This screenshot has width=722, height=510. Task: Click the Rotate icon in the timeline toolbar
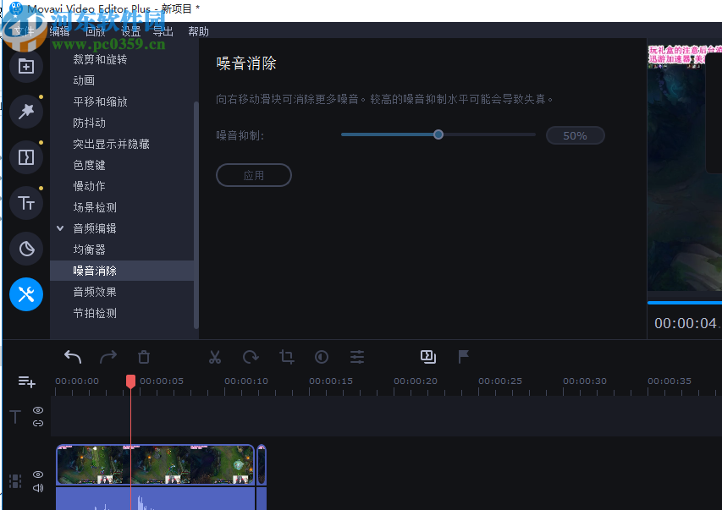pos(250,356)
